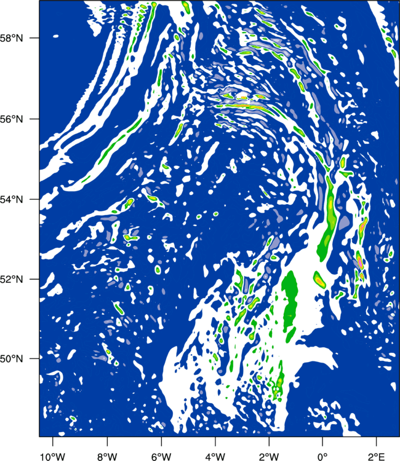
Task: Click the 8°W longitude label
Action: [107, 457]
